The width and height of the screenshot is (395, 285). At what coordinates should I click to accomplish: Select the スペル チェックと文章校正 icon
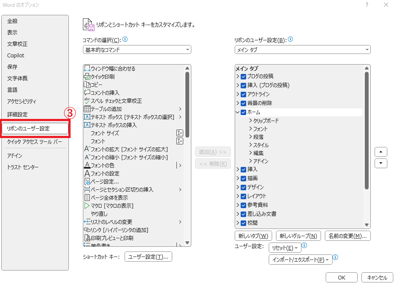87,101
